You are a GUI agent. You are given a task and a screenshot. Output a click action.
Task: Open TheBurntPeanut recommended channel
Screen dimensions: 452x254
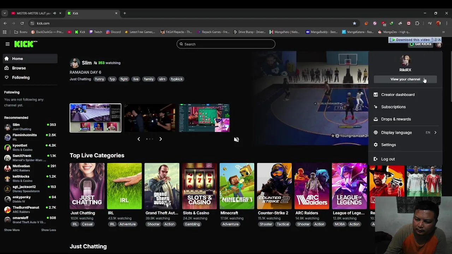pos(30,209)
